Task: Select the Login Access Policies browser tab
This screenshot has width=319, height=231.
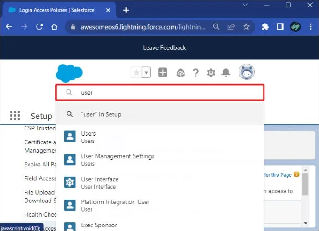Action: pos(59,10)
